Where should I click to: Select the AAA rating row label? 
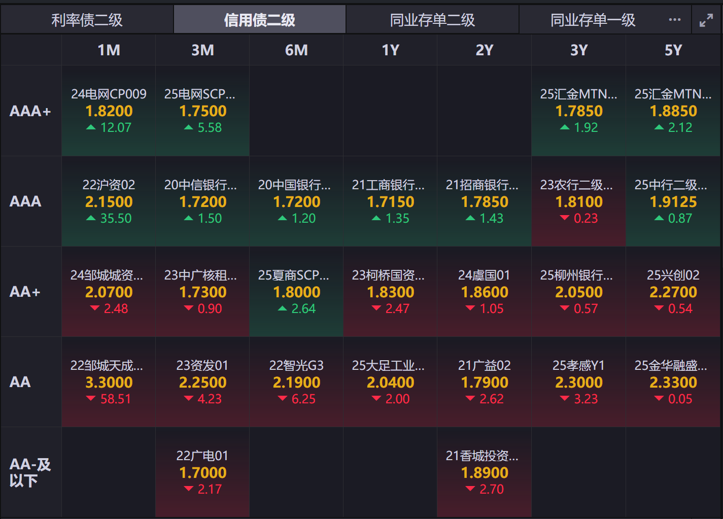(x=25, y=201)
